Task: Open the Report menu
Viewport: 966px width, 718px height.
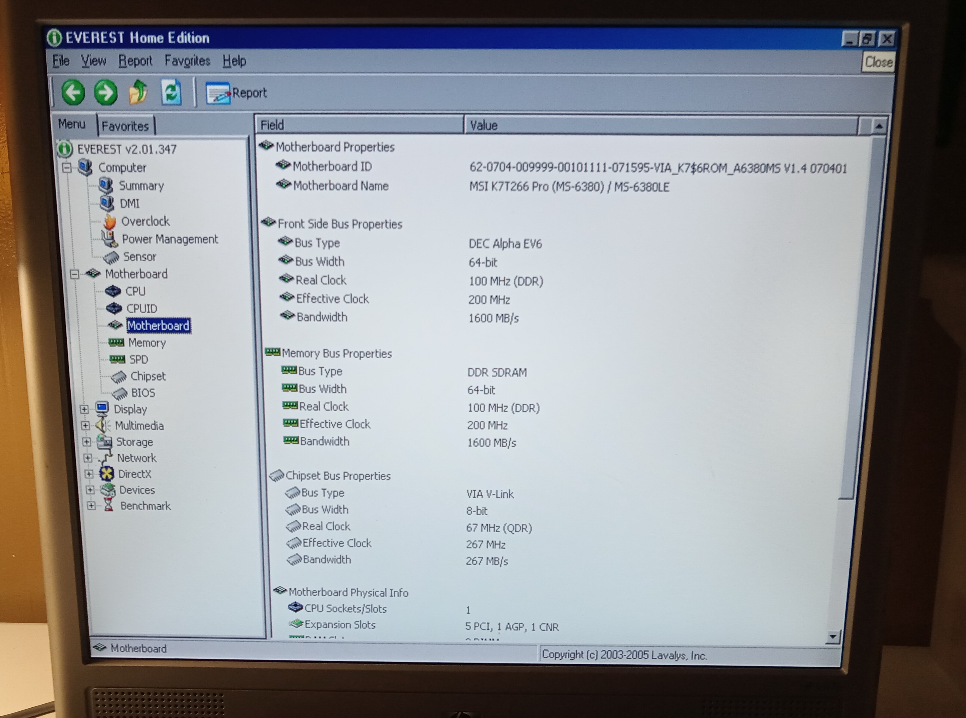Action: tap(135, 61)
